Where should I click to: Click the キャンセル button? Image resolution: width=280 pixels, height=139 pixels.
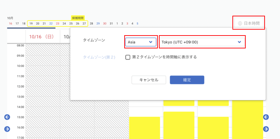[149, 80]
